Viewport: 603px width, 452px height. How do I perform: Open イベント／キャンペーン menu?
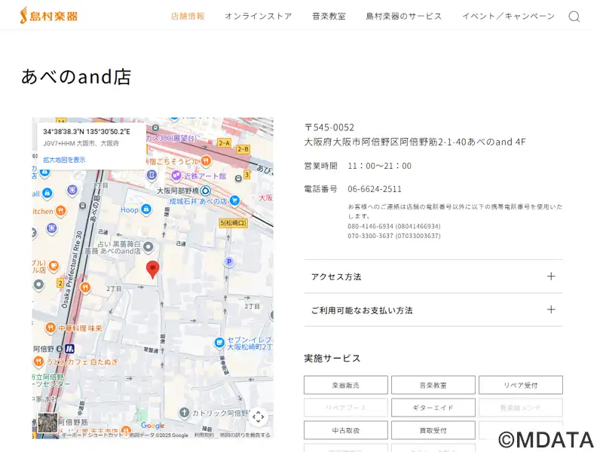point(508,16)
